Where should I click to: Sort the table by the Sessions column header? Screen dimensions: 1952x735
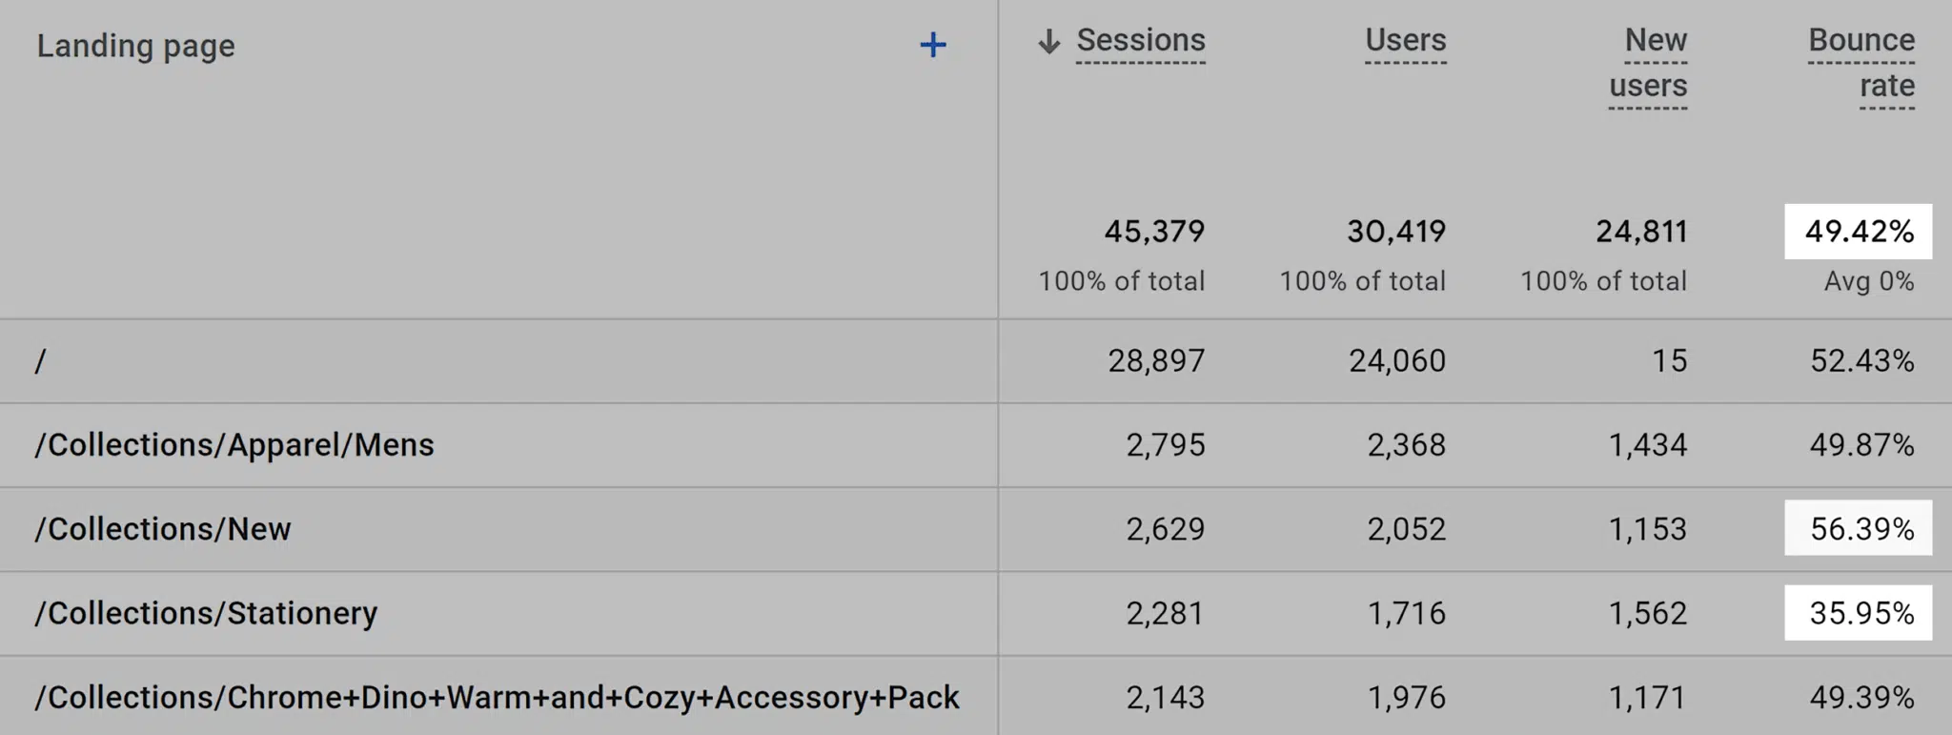[x=1140, y=41]
